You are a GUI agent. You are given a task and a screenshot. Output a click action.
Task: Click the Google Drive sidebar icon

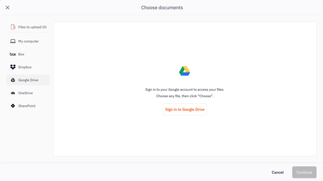click(13, 80)
